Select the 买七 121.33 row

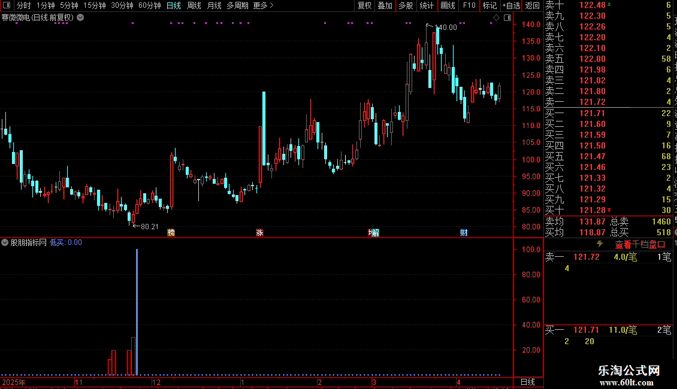coord(608,178)
